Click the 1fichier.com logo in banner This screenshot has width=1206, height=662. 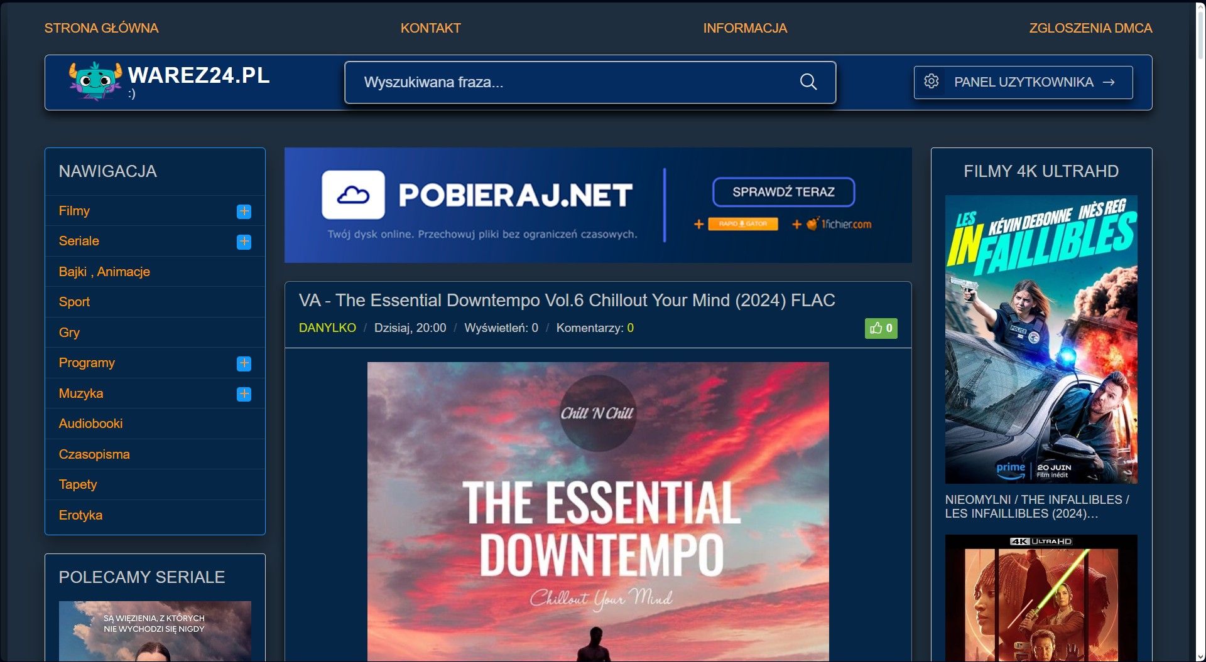click(839, 224)
